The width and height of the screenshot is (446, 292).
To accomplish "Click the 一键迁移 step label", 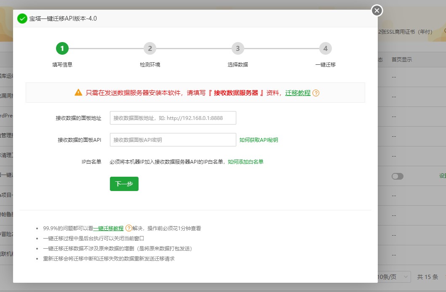I will pos(326,65).
